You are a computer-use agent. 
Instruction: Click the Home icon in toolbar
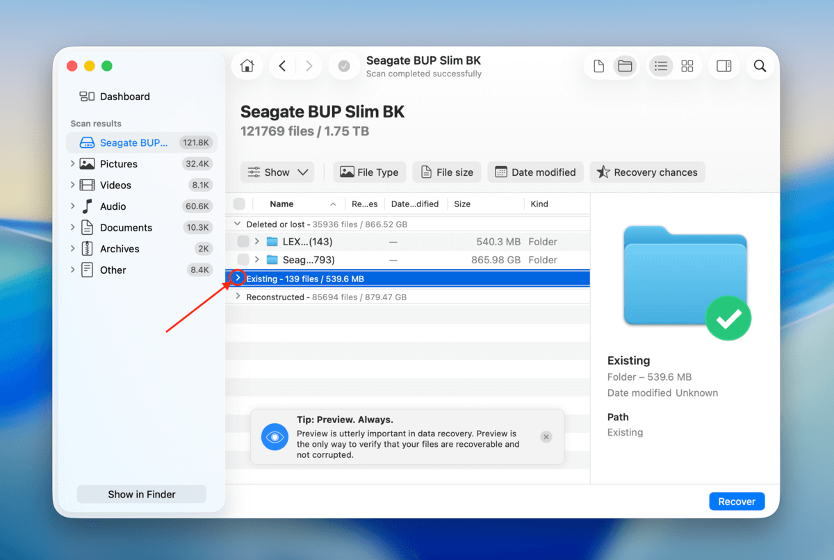coord(247,66)
